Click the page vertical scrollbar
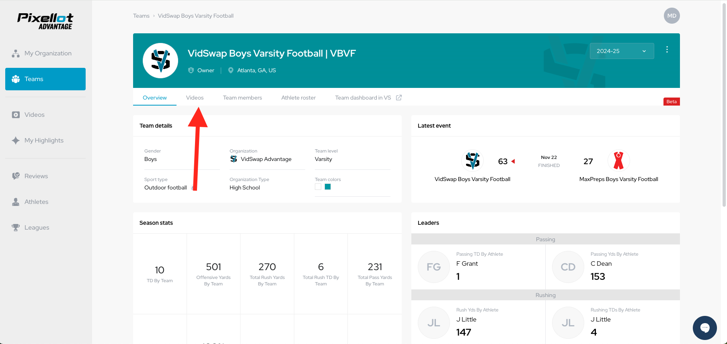 [724, 104]
